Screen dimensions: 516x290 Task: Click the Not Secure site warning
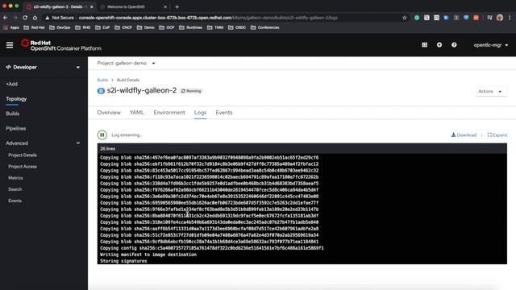60,18
